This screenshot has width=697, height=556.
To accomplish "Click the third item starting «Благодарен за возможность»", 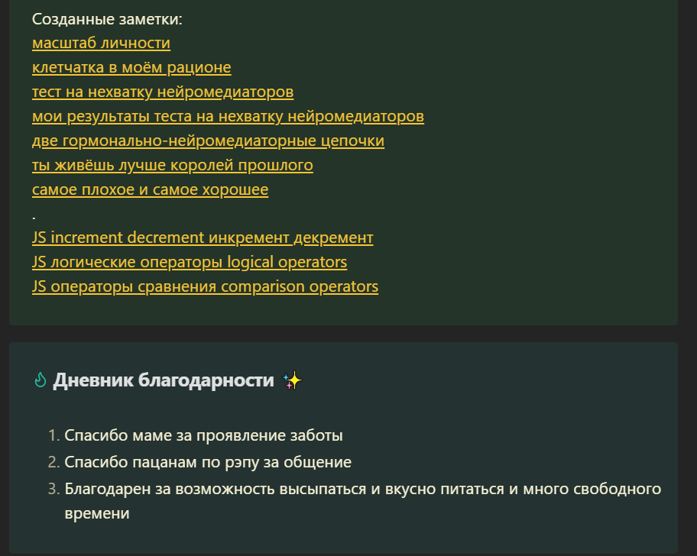I will click(363, 501).
